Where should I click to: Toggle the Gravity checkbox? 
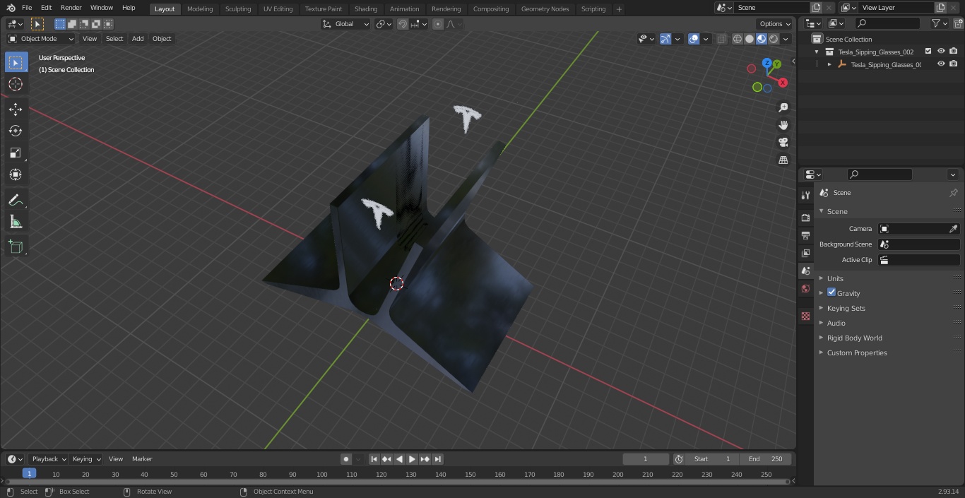coord(831,292)
